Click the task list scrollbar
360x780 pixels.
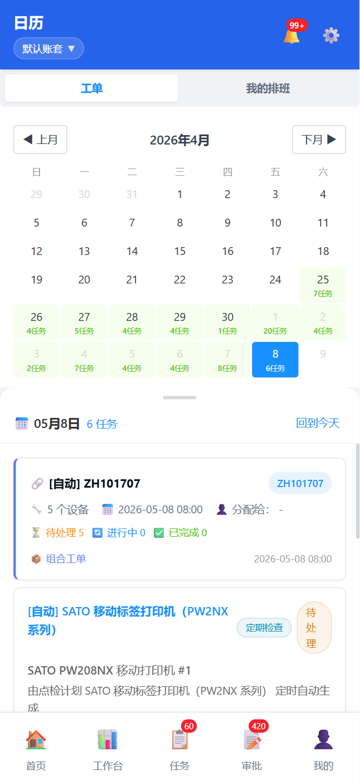358,491
